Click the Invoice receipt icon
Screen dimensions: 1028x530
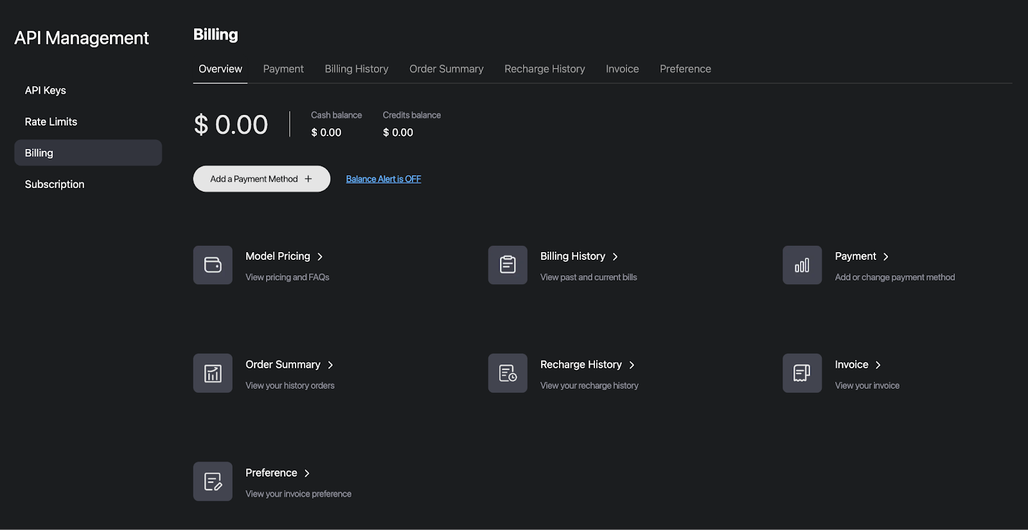[802, 373]
